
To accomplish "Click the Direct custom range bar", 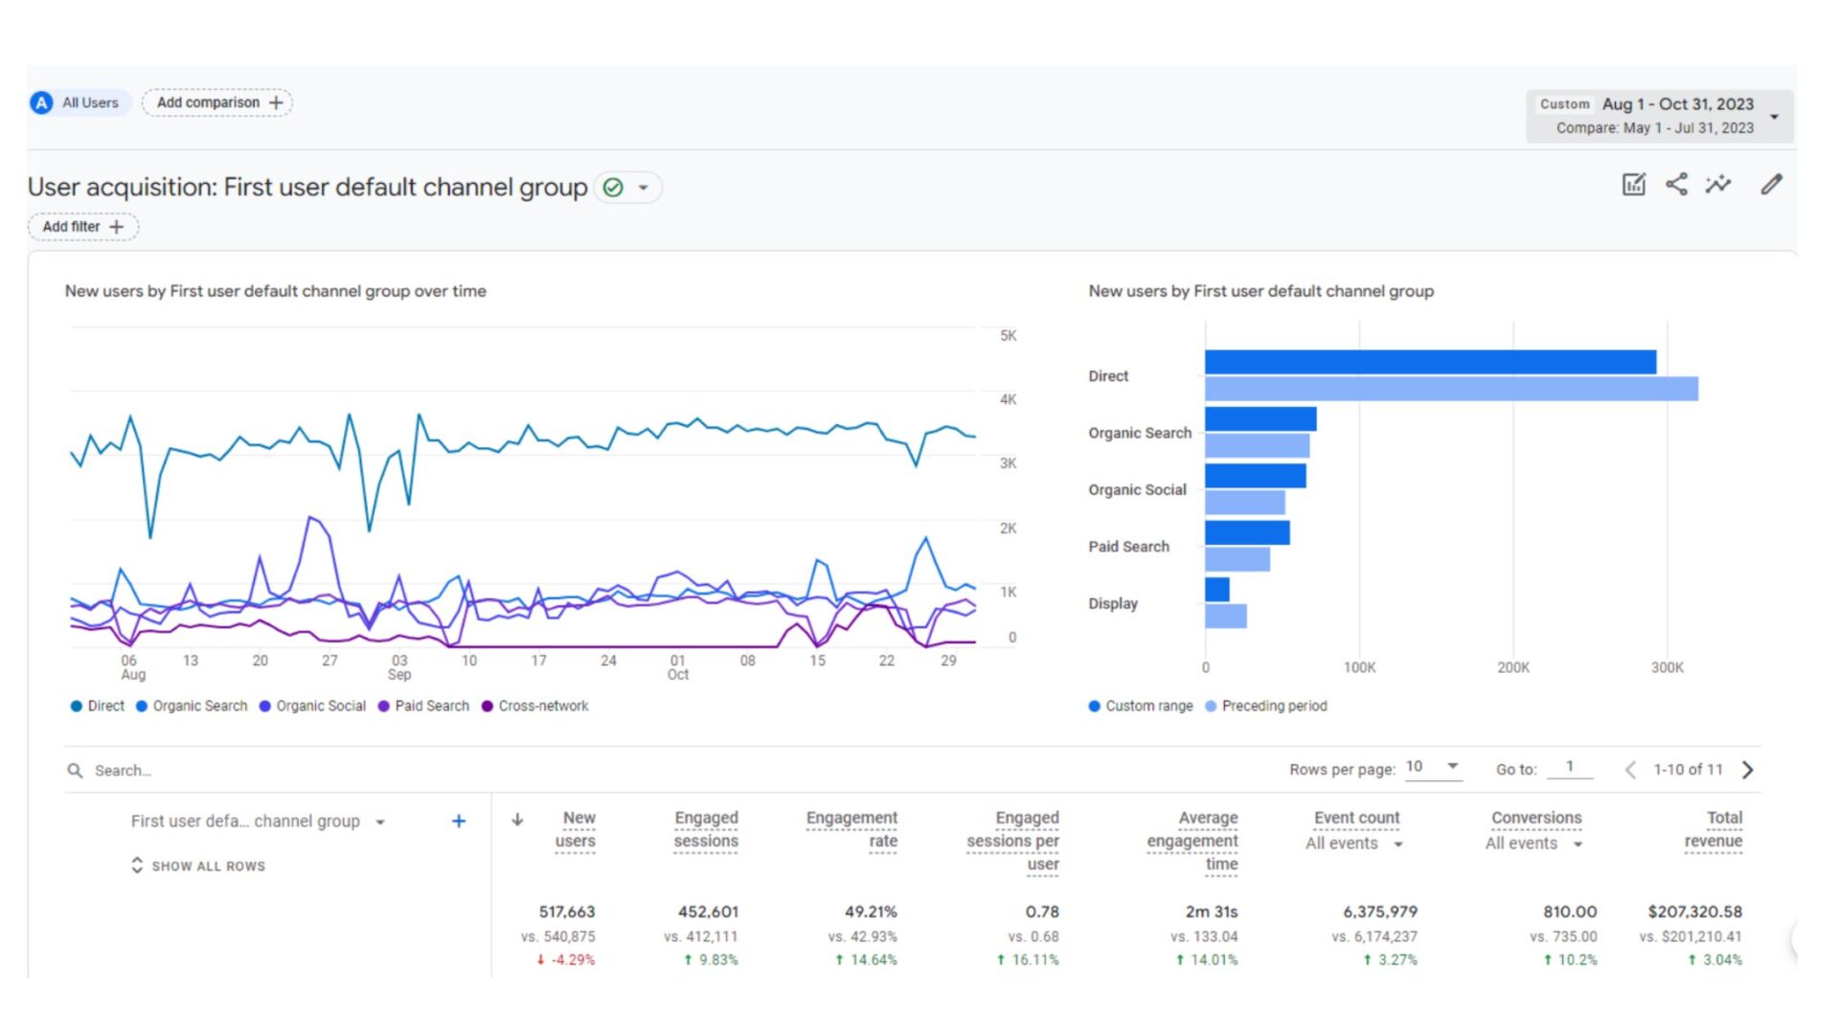I will (1429, 362).
